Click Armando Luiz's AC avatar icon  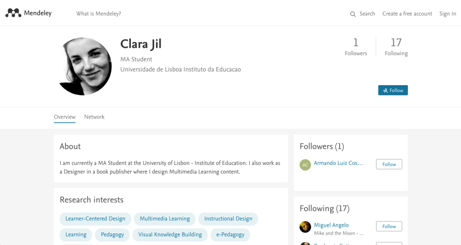[305, 164]
